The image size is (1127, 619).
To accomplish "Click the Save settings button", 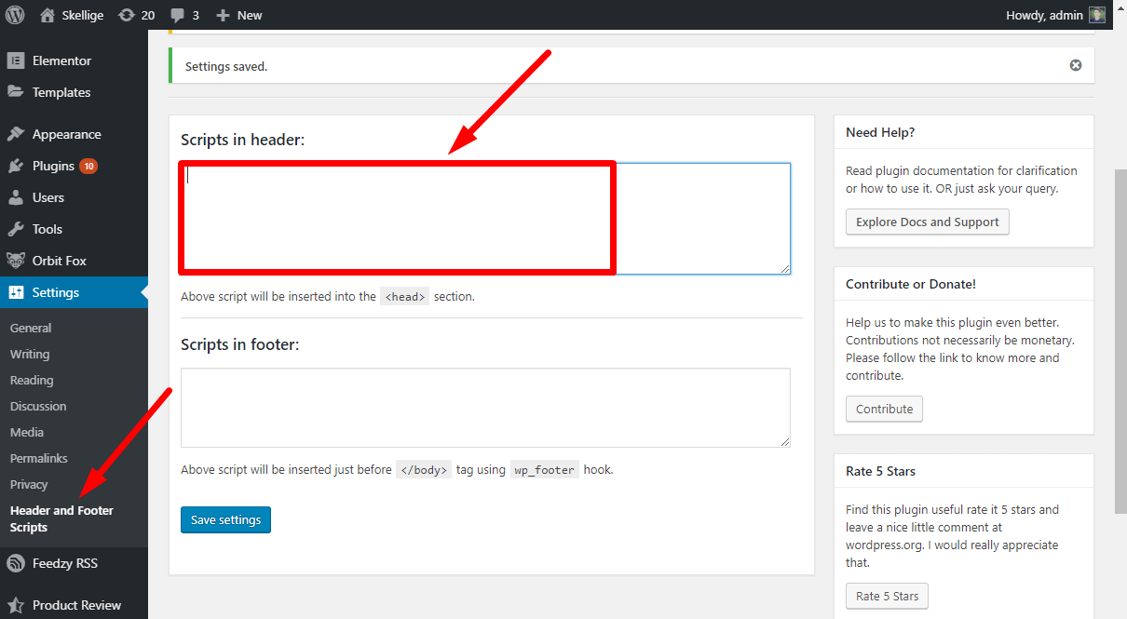I will point(225,520).
